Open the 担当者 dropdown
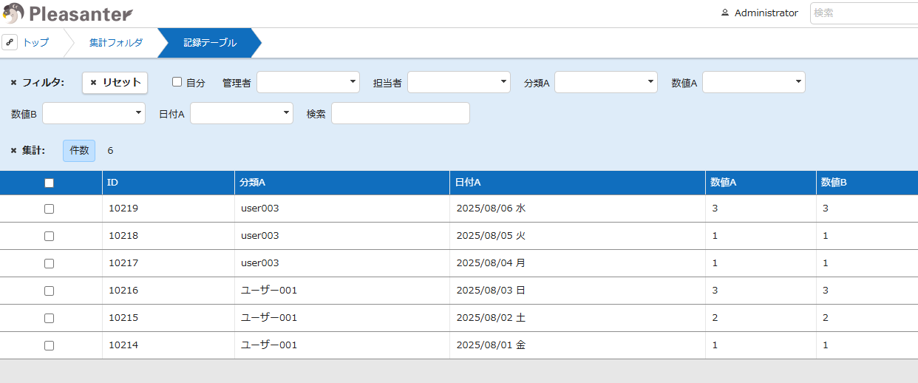Viewport: 918px width, 383px height. (459, 82)
